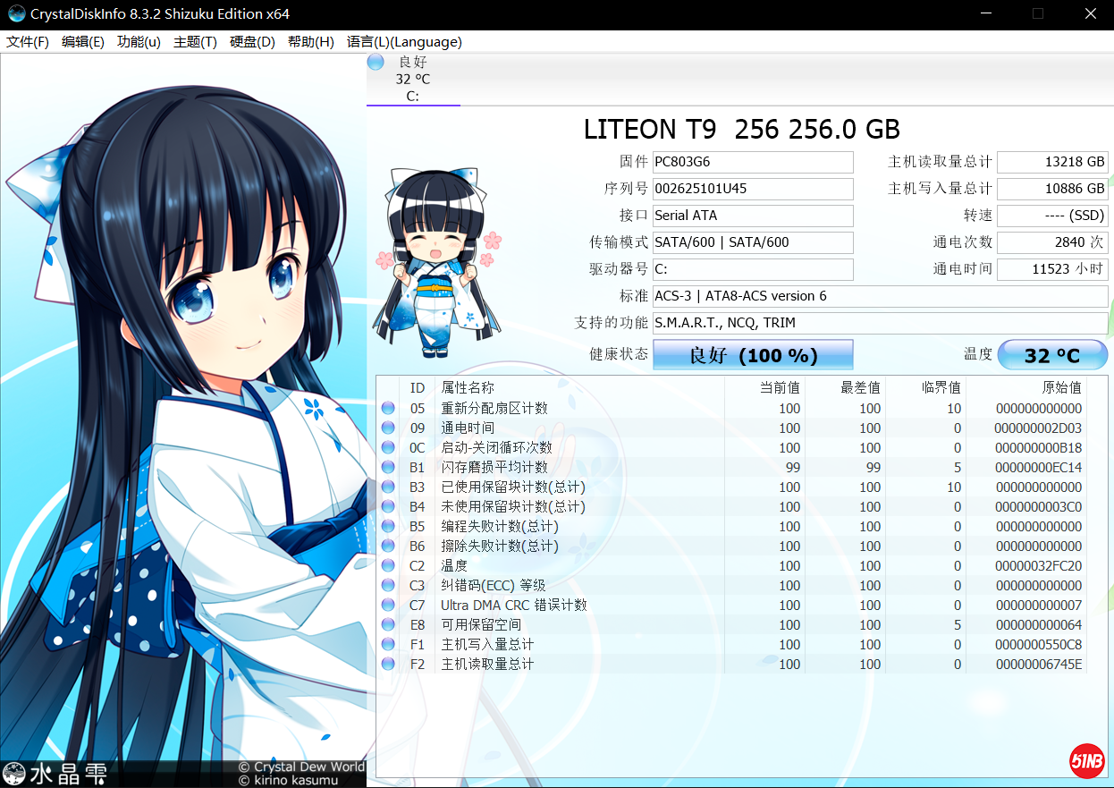
Task: Click the status orb beside attribute 05
Action: 388,409
